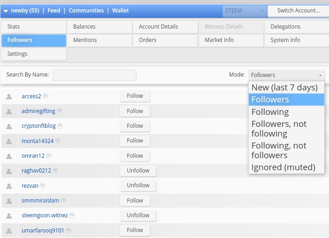Image resolution: width=329 pixels, height=238 pixels.
Task: Unfollow the user raghav0212
Action: point(138,171)
